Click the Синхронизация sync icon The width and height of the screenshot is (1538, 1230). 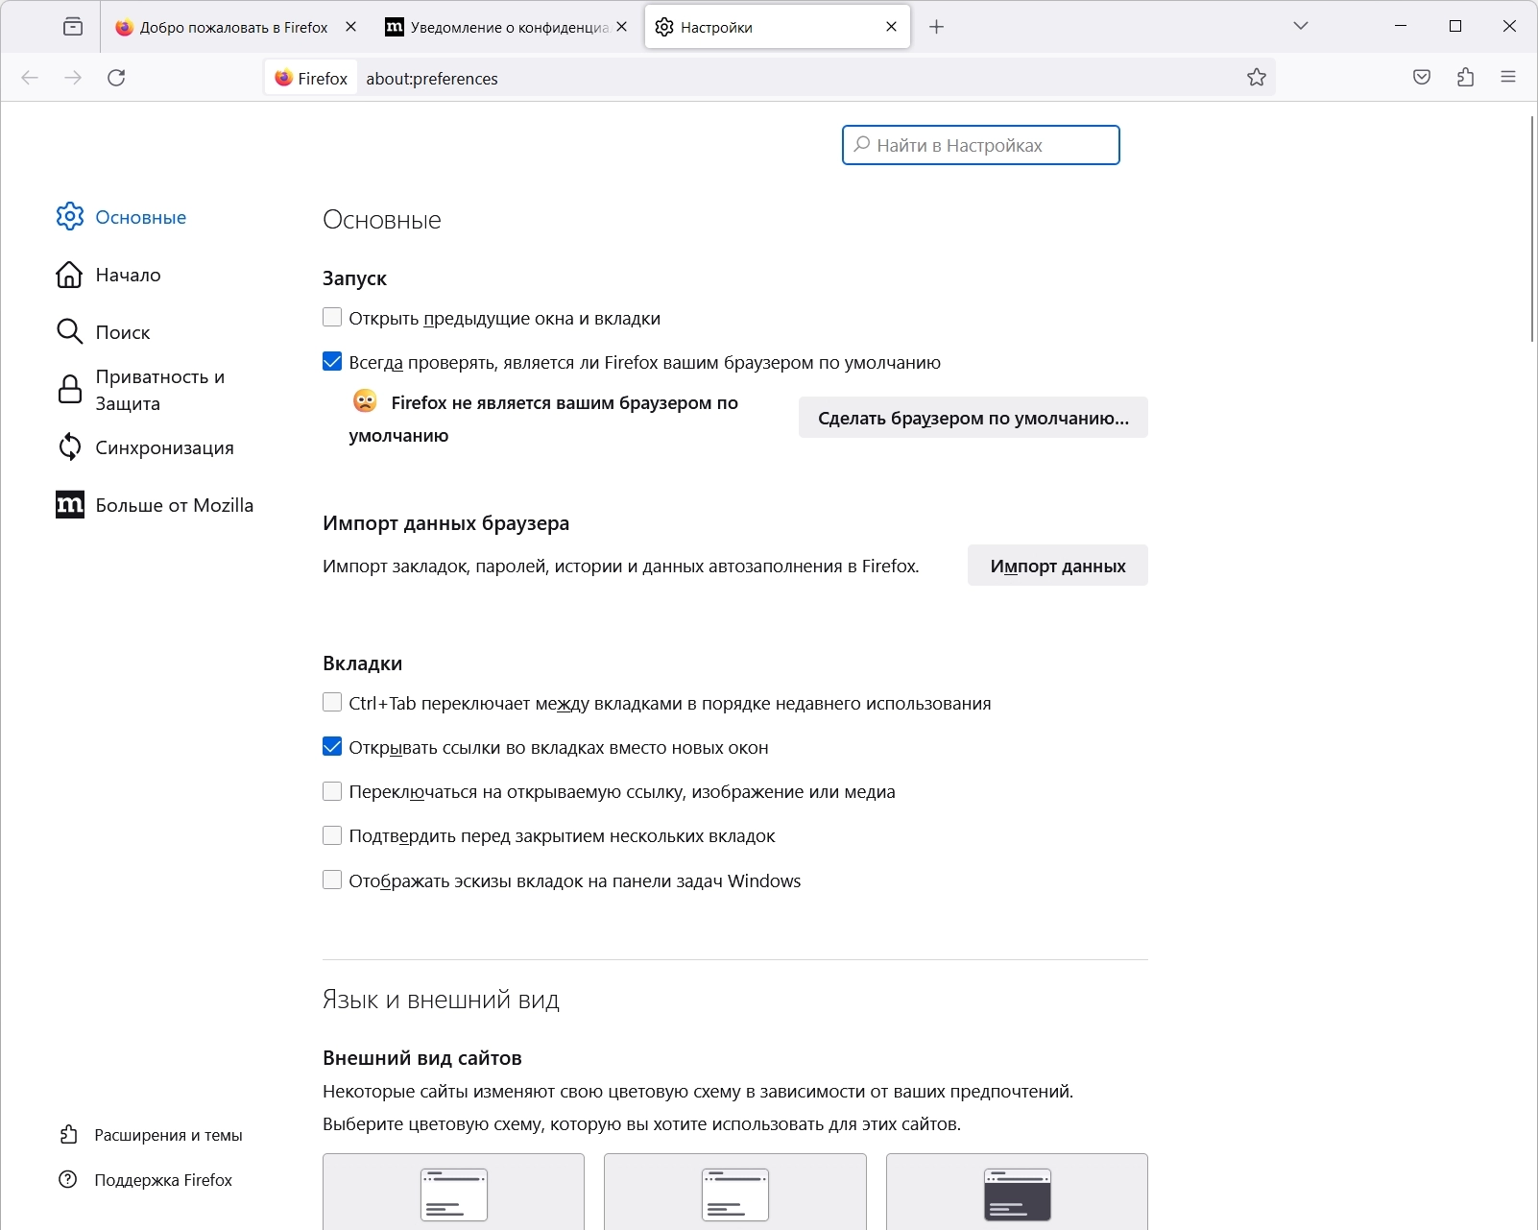70,447
